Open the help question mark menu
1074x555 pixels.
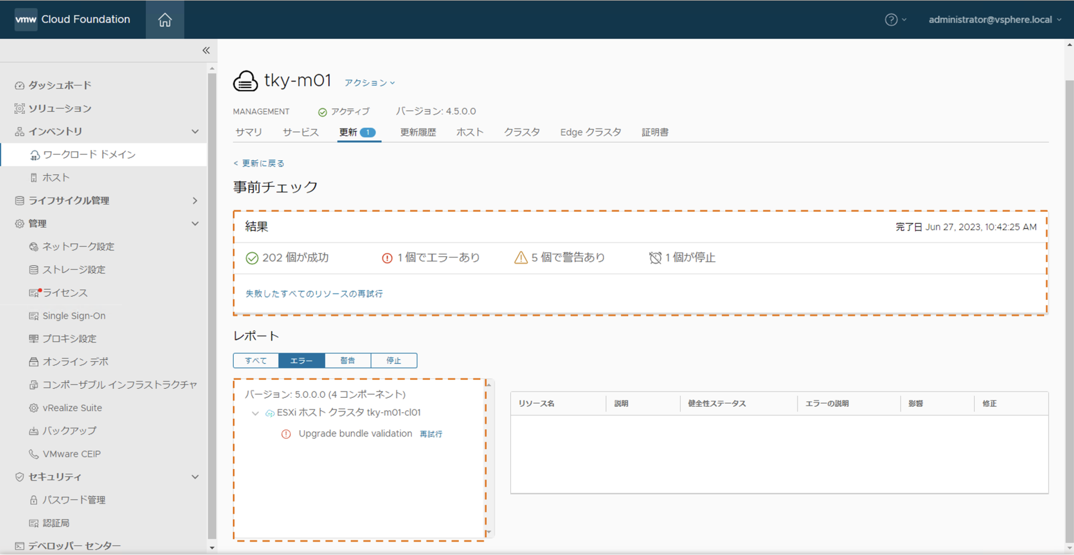click(891, 20)
